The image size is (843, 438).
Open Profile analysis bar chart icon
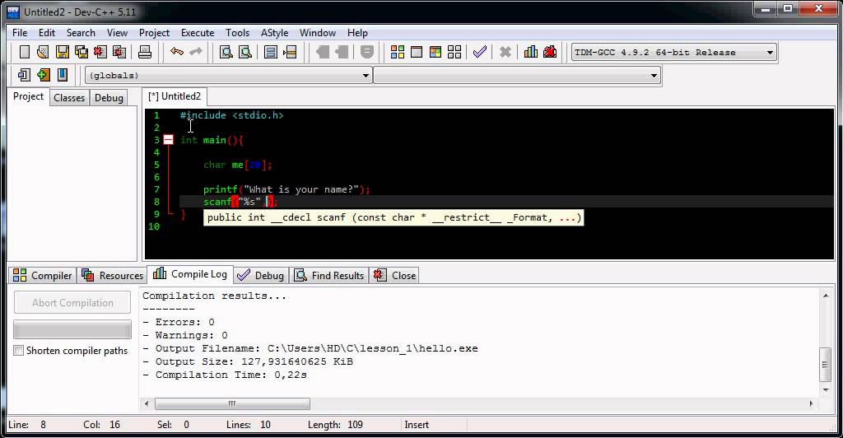click(531, 52)
